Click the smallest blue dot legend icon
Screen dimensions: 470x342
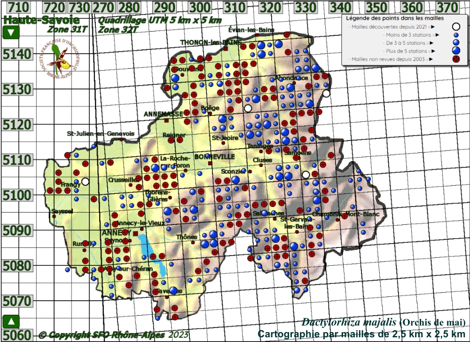455,35
